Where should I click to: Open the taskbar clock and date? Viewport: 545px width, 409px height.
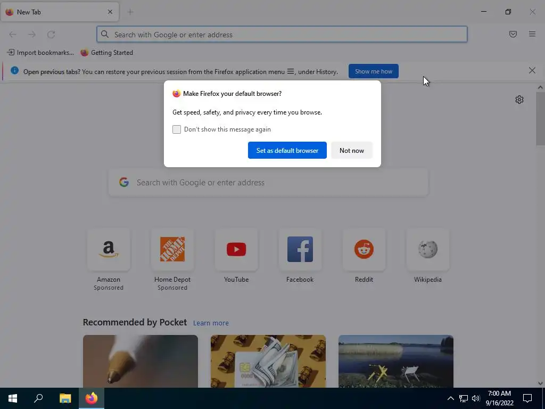pos(499,398)
